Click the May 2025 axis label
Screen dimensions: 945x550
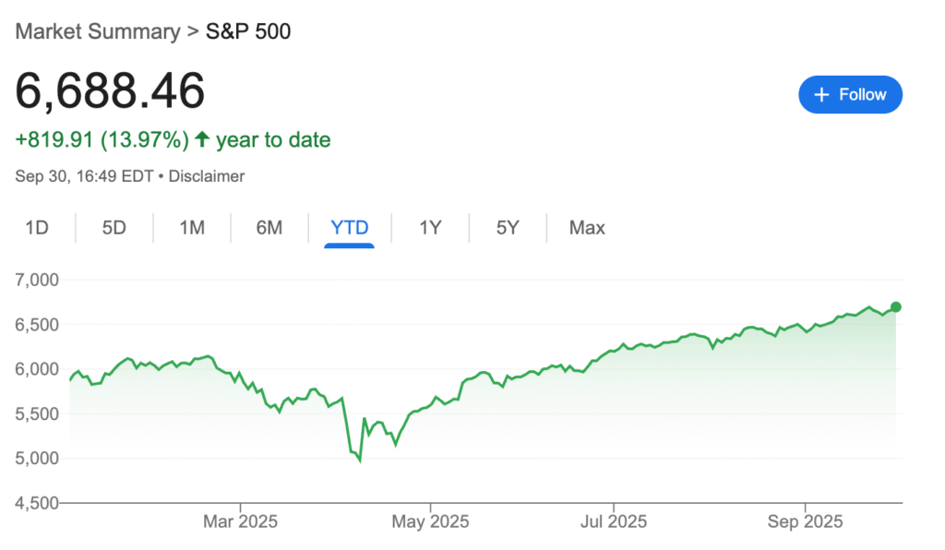click(x=431, y=521)
